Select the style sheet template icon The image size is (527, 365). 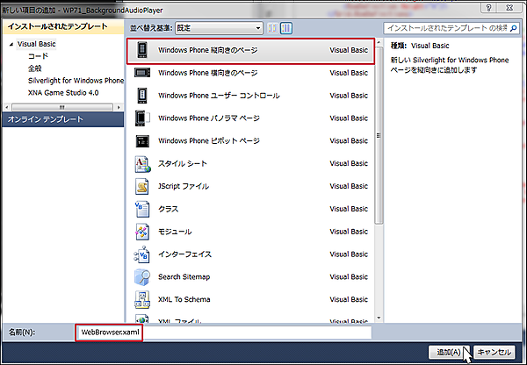pyautogui.click(x=142, y=163)
